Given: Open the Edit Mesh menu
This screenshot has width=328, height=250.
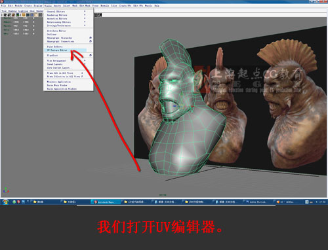Looking at the screenshot, I should (85, 6).
